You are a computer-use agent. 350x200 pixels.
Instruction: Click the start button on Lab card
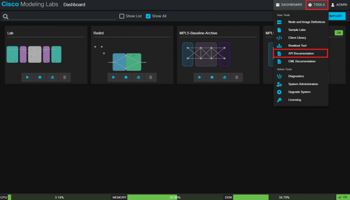pos(27,78)
